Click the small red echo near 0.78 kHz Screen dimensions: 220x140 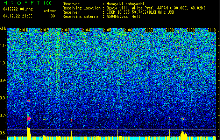click(x=29, y=101)
